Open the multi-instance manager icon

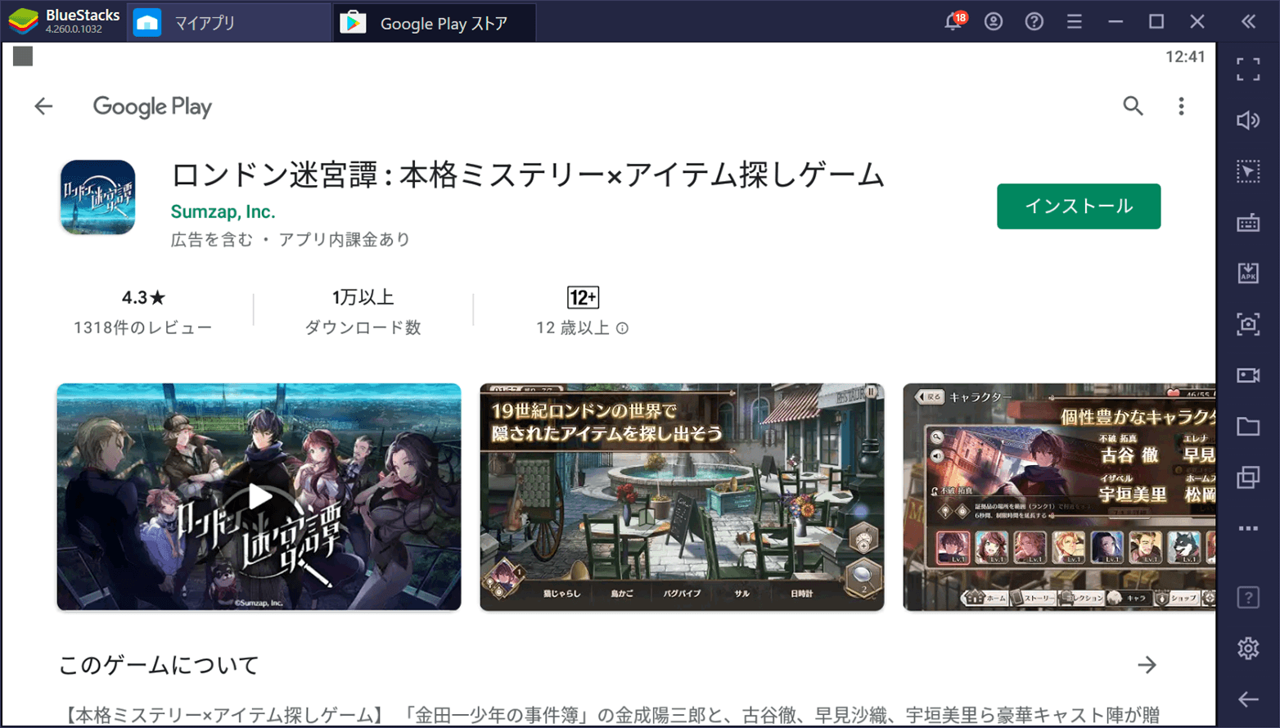tap(1248, 477)
